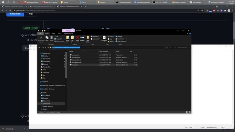Open Task Manager from the taskbar
Image resolution: width=235 pixels, height=132 pixels.
point(197,2)
